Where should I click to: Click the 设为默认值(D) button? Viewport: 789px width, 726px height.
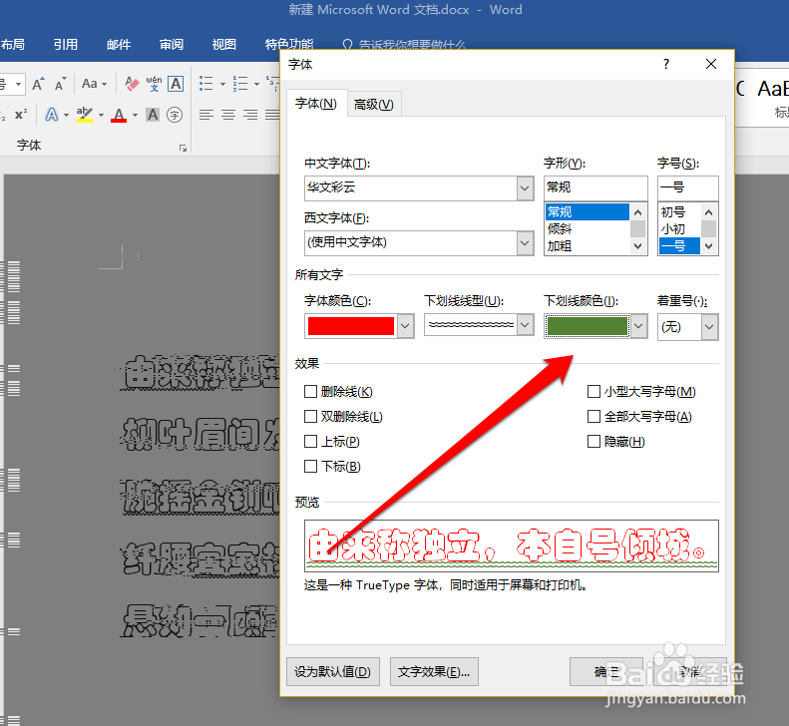[332, 672]
